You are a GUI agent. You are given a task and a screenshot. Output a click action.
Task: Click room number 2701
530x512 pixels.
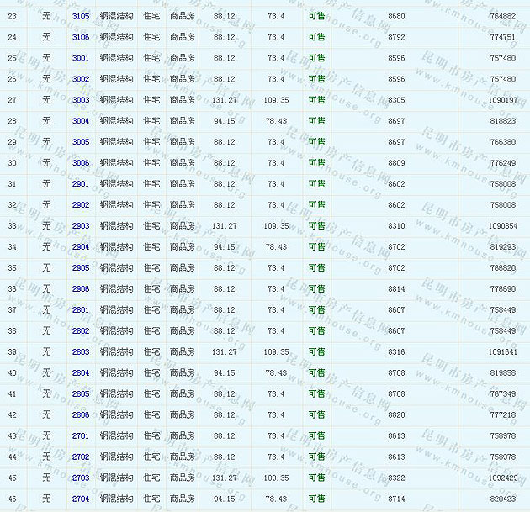click(x=81, y=436)
